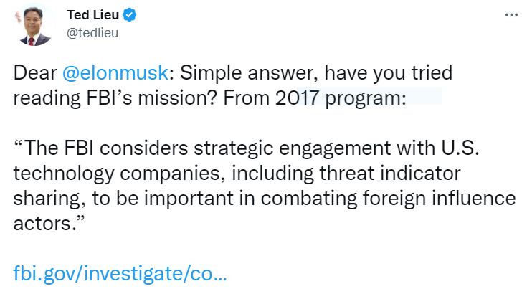
Task: Click the "From 2017 program:" text
Action: coord(338,98)
